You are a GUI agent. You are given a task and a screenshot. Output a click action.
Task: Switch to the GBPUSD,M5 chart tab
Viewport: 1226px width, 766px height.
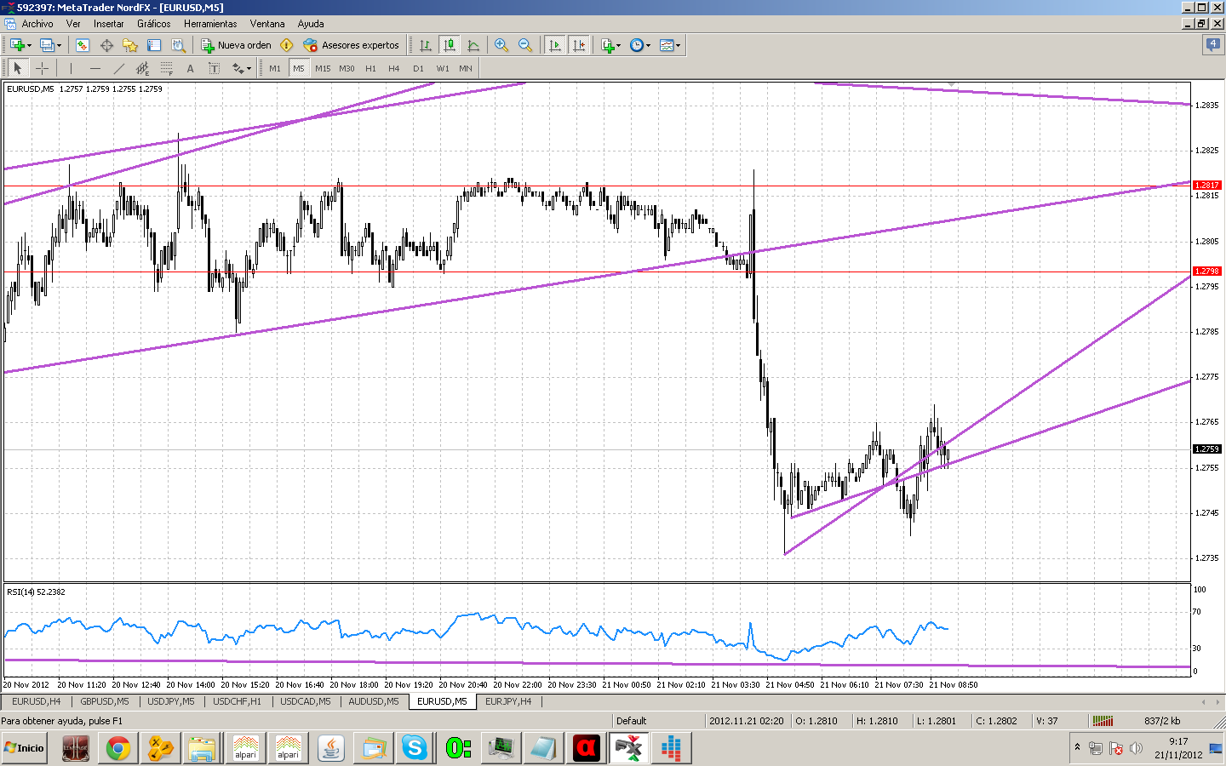pos(104,701)
